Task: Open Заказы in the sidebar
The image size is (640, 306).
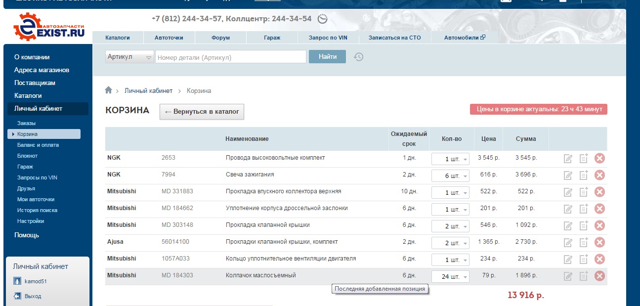Action: [x=26, y=123]
